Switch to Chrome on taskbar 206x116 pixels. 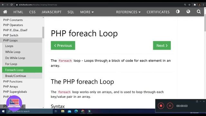[x=83, y=111]
